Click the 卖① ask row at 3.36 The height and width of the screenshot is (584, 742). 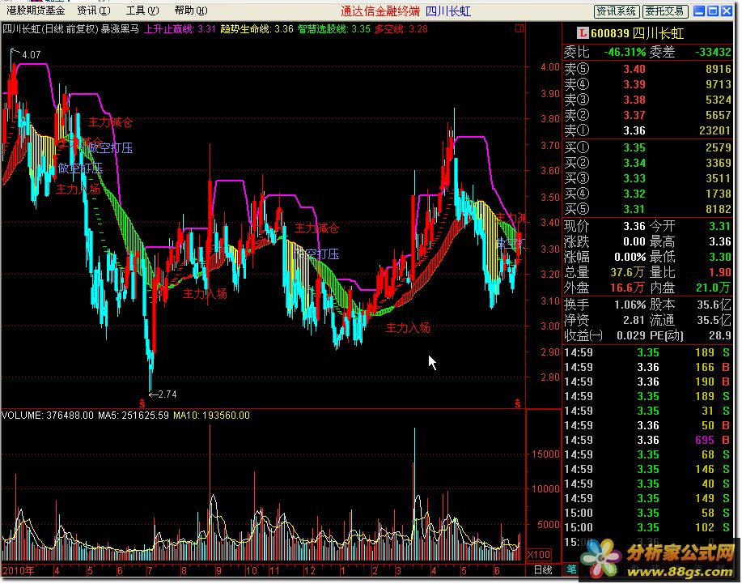tap(647, 130)
